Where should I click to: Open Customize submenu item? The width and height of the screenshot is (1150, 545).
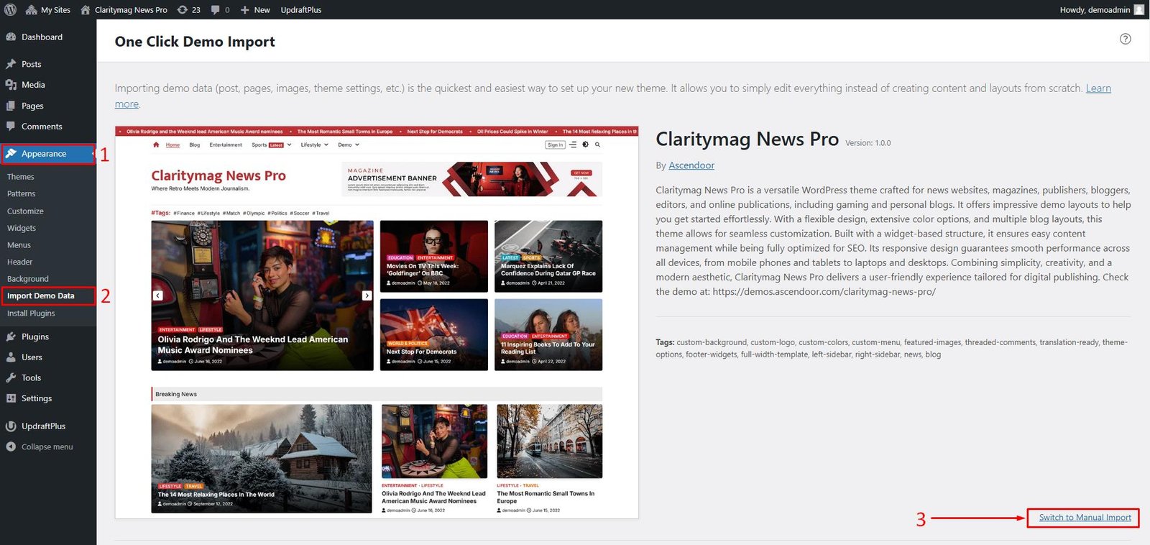25,211
